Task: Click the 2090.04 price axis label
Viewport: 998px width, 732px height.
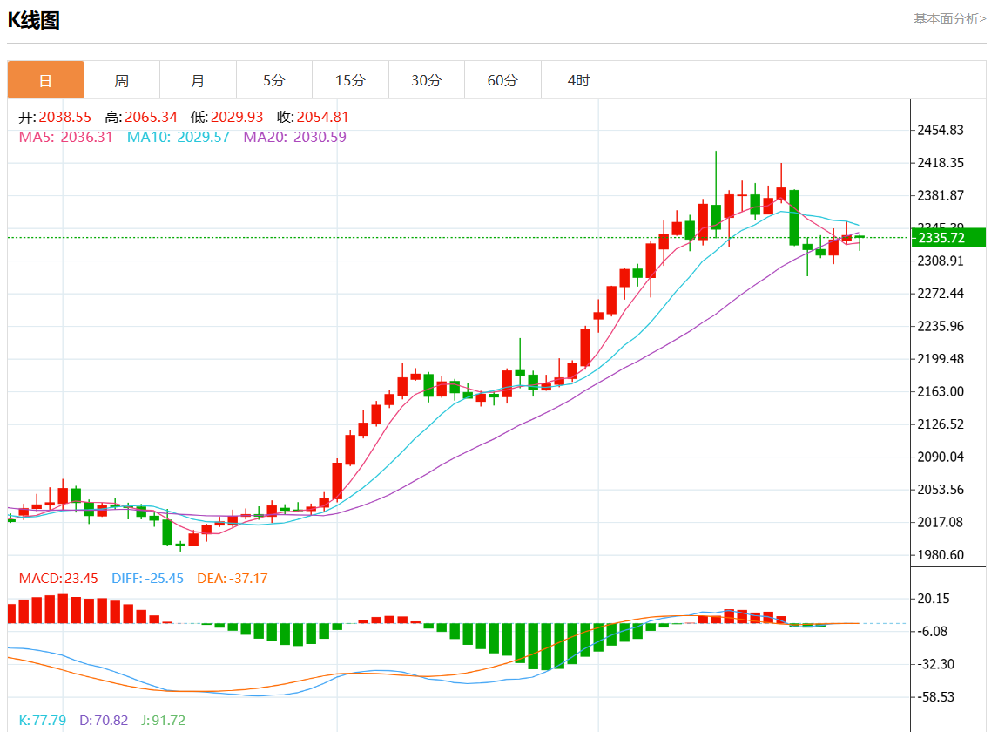Action: point(940,457)
